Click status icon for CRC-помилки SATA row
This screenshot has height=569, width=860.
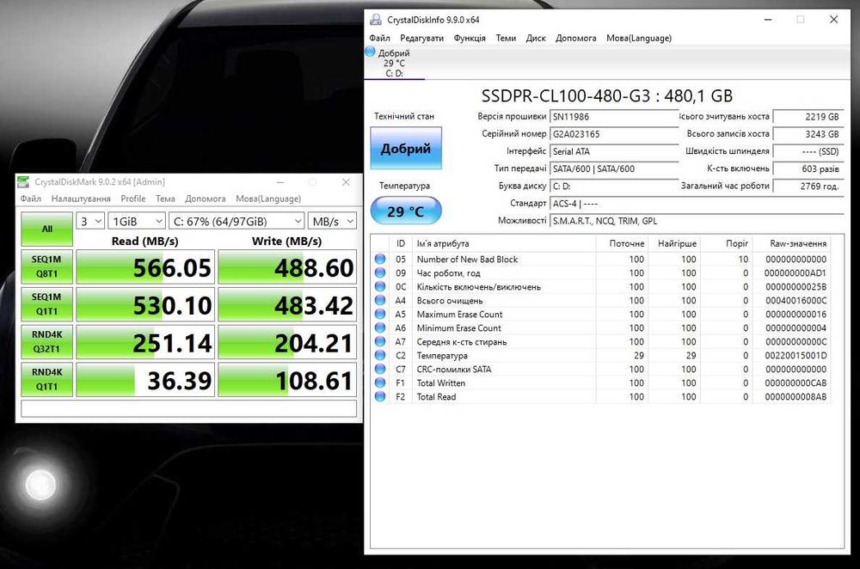(x=379, y=369)
